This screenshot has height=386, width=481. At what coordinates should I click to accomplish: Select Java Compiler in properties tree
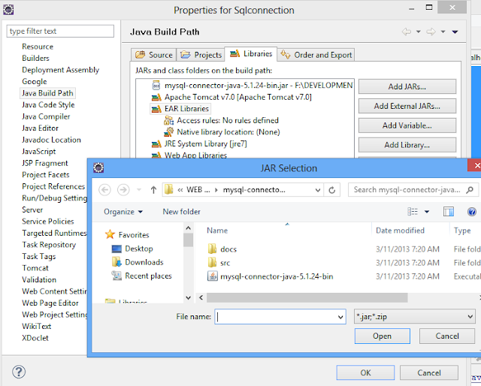point(46,116)
